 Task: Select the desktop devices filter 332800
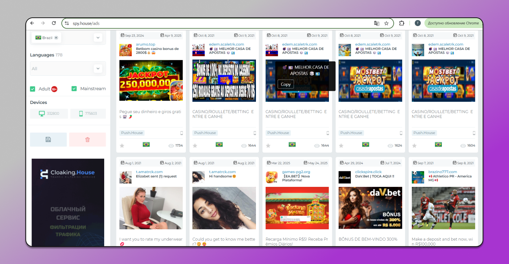point(49,114)
